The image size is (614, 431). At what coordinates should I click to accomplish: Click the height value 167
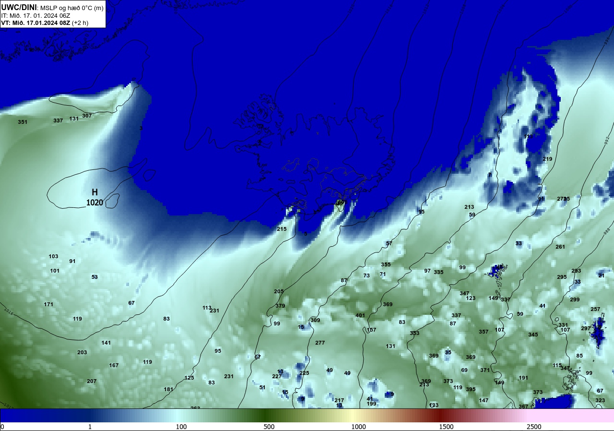click(114, 365)
